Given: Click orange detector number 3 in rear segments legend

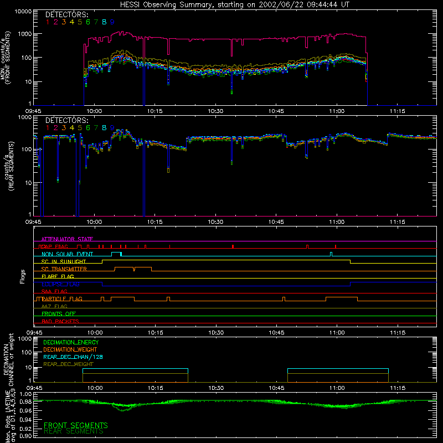Looking at the screenshot, I should [x=64, y=128].
